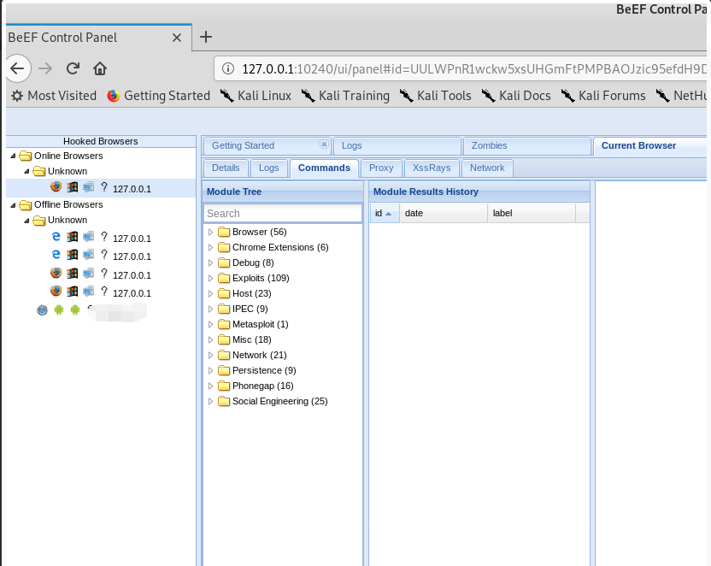The image size is (711, 566).
Task: Select the Metasploit (1) folder
Action: 261,324
